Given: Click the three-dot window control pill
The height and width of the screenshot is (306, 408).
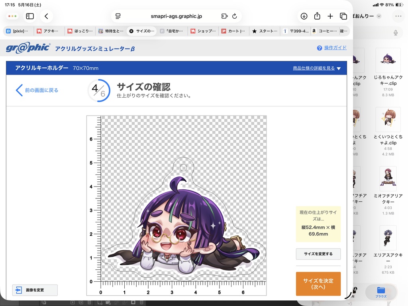Looking at the screenshot, I should coord(12,16).
